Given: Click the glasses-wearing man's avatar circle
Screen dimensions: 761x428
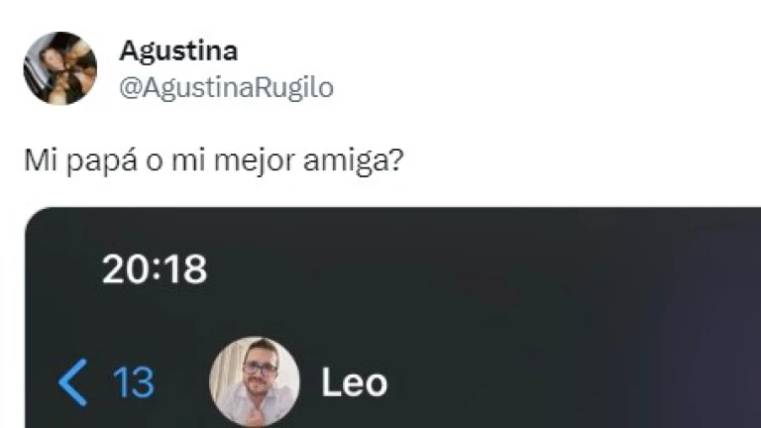Looking at the screenshot, I should (255, 381).
